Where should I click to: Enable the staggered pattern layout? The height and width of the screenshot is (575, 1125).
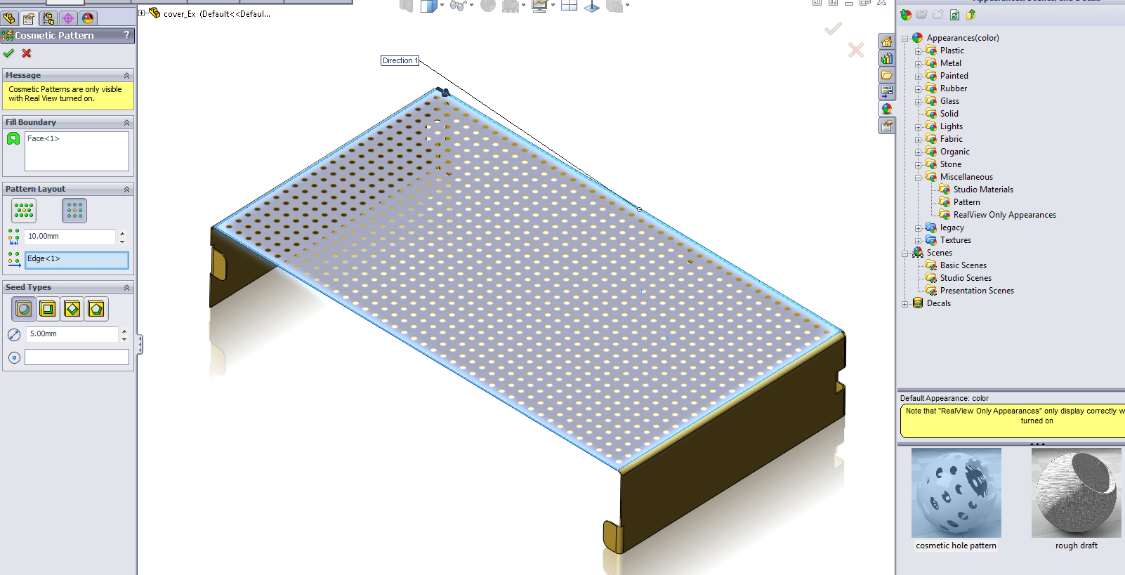(x=24, y=211)
